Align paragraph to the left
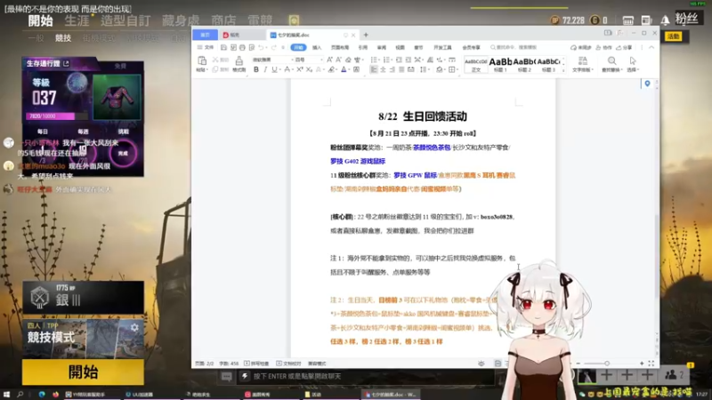The width and height of the screenshot is (712, 400). 373,70
